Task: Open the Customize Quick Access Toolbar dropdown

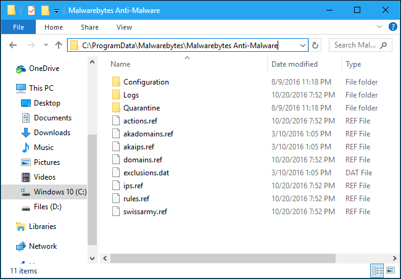Action: tap(57, 10)
